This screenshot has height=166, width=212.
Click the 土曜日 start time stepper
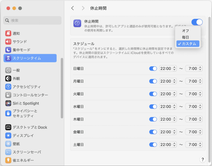tap(174, 145)
